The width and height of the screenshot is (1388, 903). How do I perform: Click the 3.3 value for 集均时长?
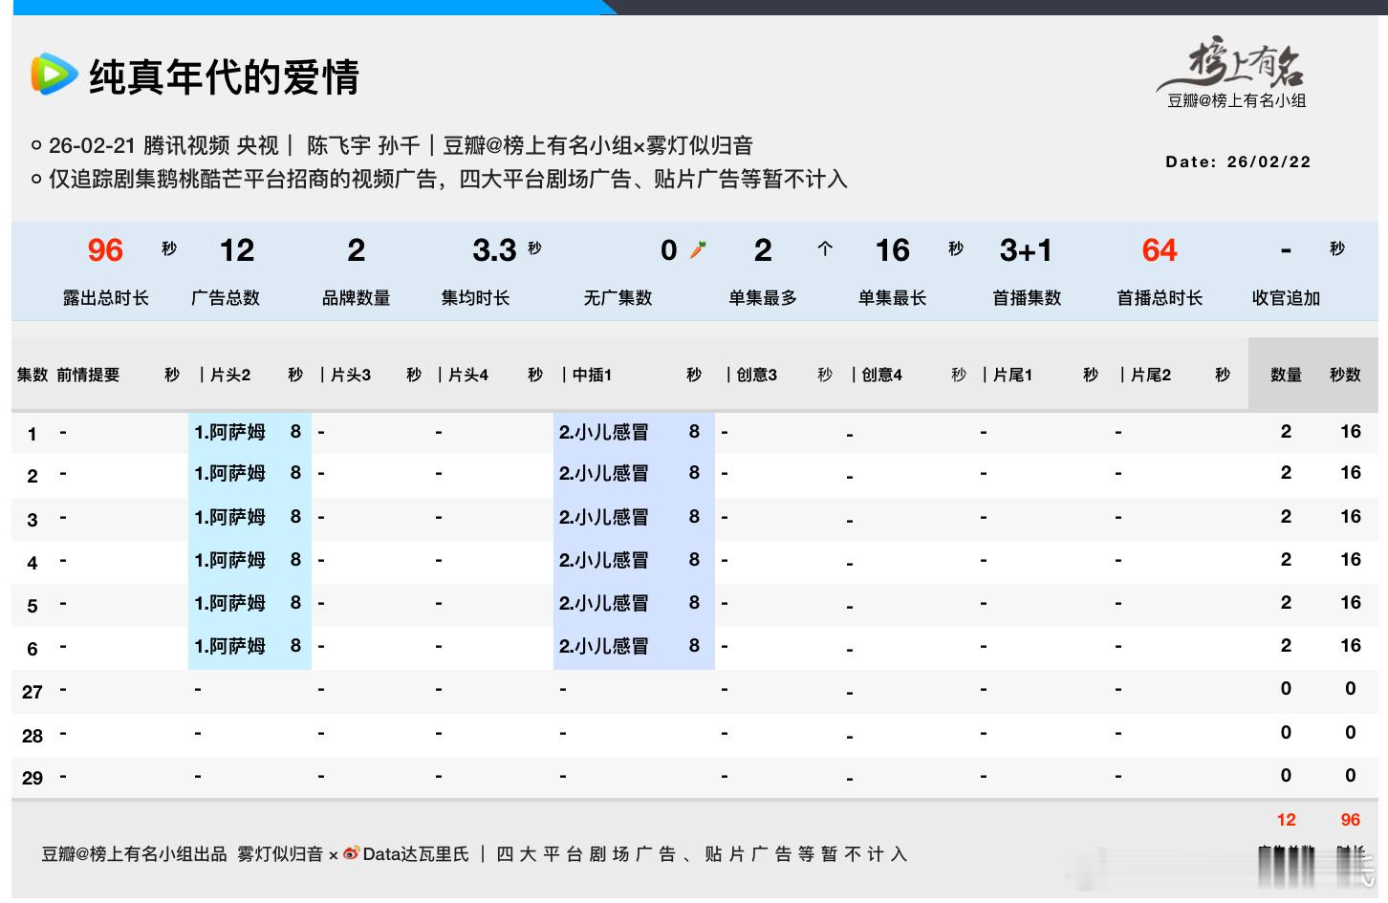point(494,250)
